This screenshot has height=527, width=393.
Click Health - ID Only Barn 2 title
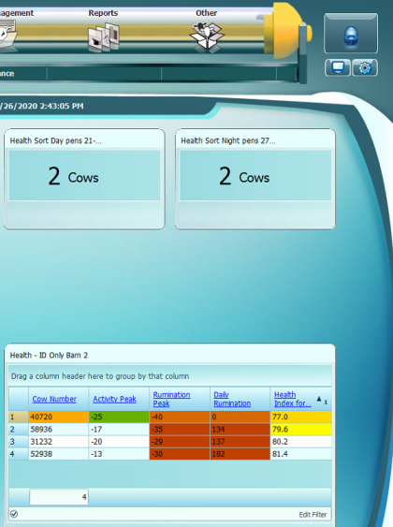click(x=49, y=356)
